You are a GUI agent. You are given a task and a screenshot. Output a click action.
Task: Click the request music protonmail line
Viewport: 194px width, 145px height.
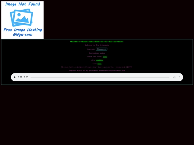pos(97,71)
